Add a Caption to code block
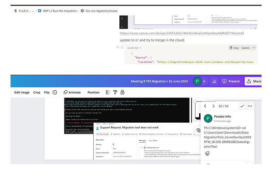Screen dimensions: 270x179 click(x=246, y=48)
